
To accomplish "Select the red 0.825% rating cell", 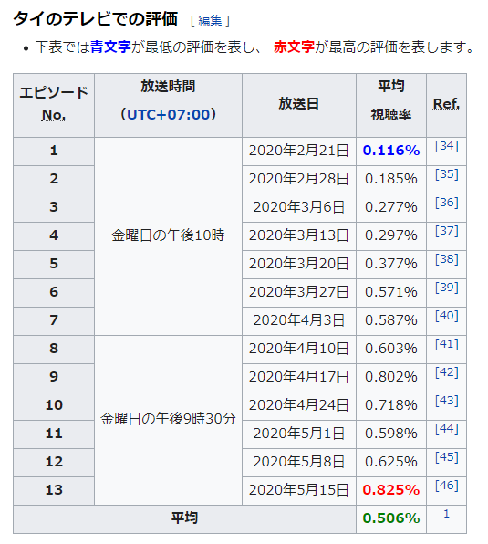I will pyautogui.click(x=391, y=490).
